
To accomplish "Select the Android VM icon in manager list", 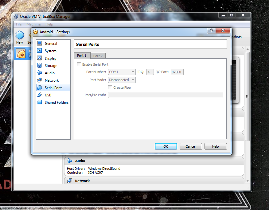I will (x=21, y=54).
